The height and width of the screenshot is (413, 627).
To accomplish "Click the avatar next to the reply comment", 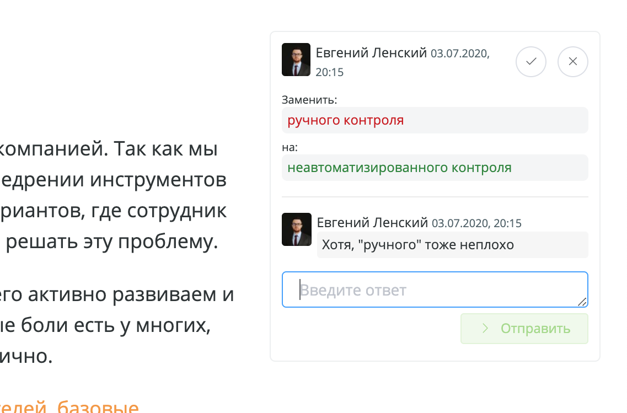I will coord(296,229).
